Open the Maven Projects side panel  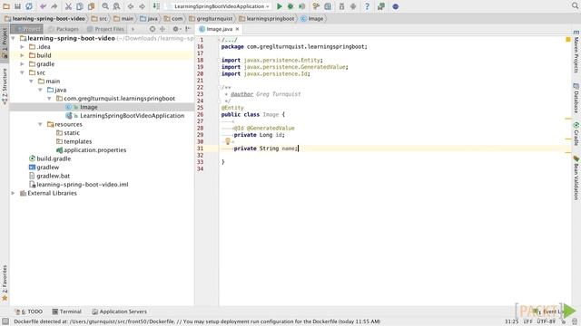(576, 52)
